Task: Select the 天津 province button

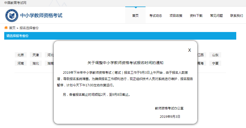Action: (36, 55)
